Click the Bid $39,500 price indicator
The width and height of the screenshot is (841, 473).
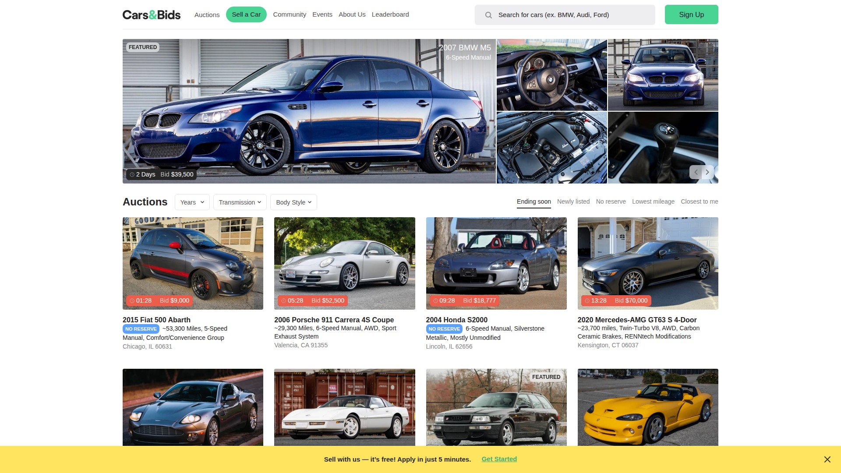[x=177, y=174]
